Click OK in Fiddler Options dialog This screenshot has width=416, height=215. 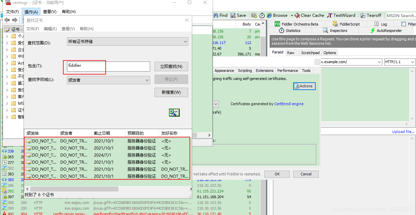point(277,174)
